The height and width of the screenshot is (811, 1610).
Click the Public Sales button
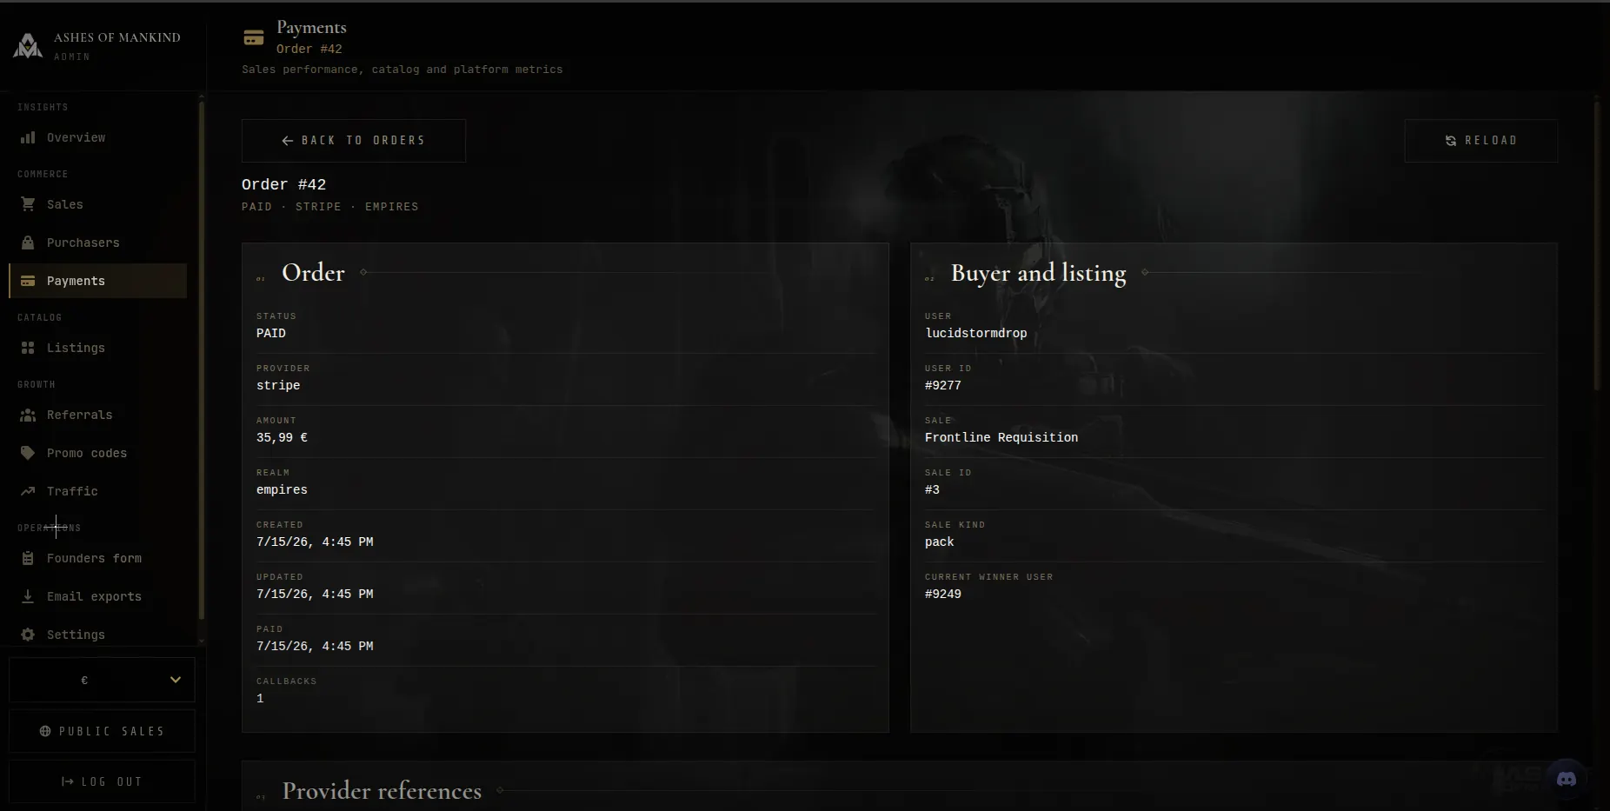point(102,731)
